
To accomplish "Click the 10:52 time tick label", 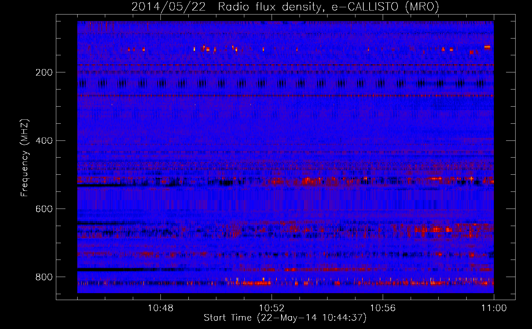I will 272,308.
